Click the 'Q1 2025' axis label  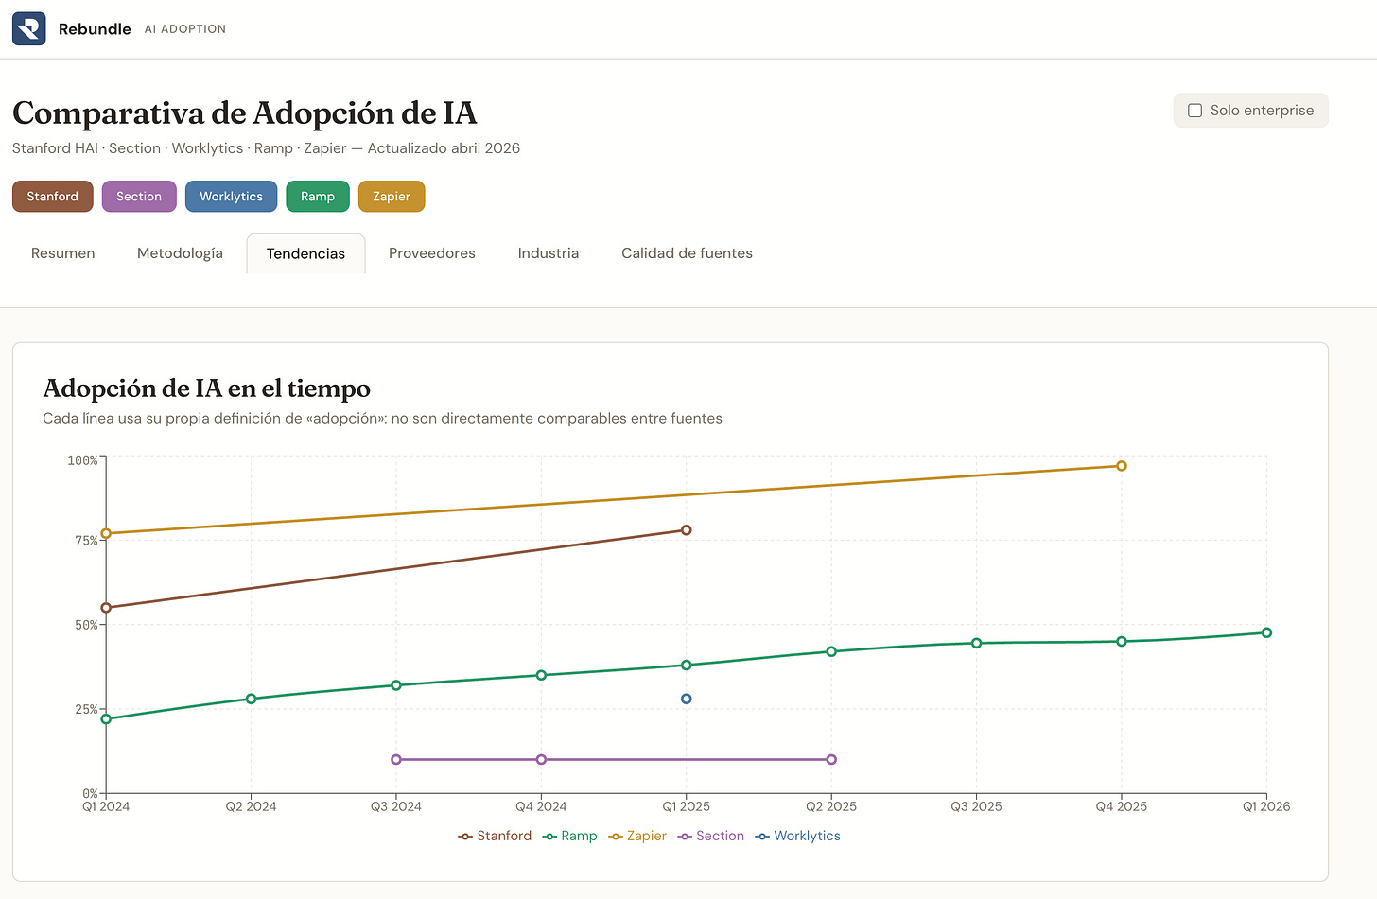coord(687,807)
